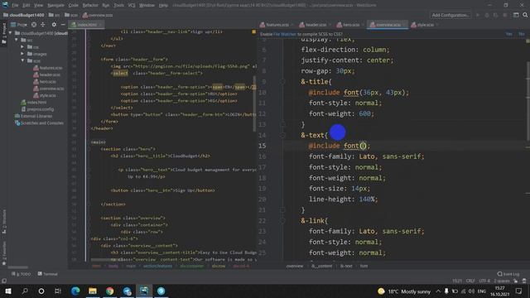This screenshot has height=298, width=530.
Task: Click the fold toggle beside &-link line
Action: (283, 221)
